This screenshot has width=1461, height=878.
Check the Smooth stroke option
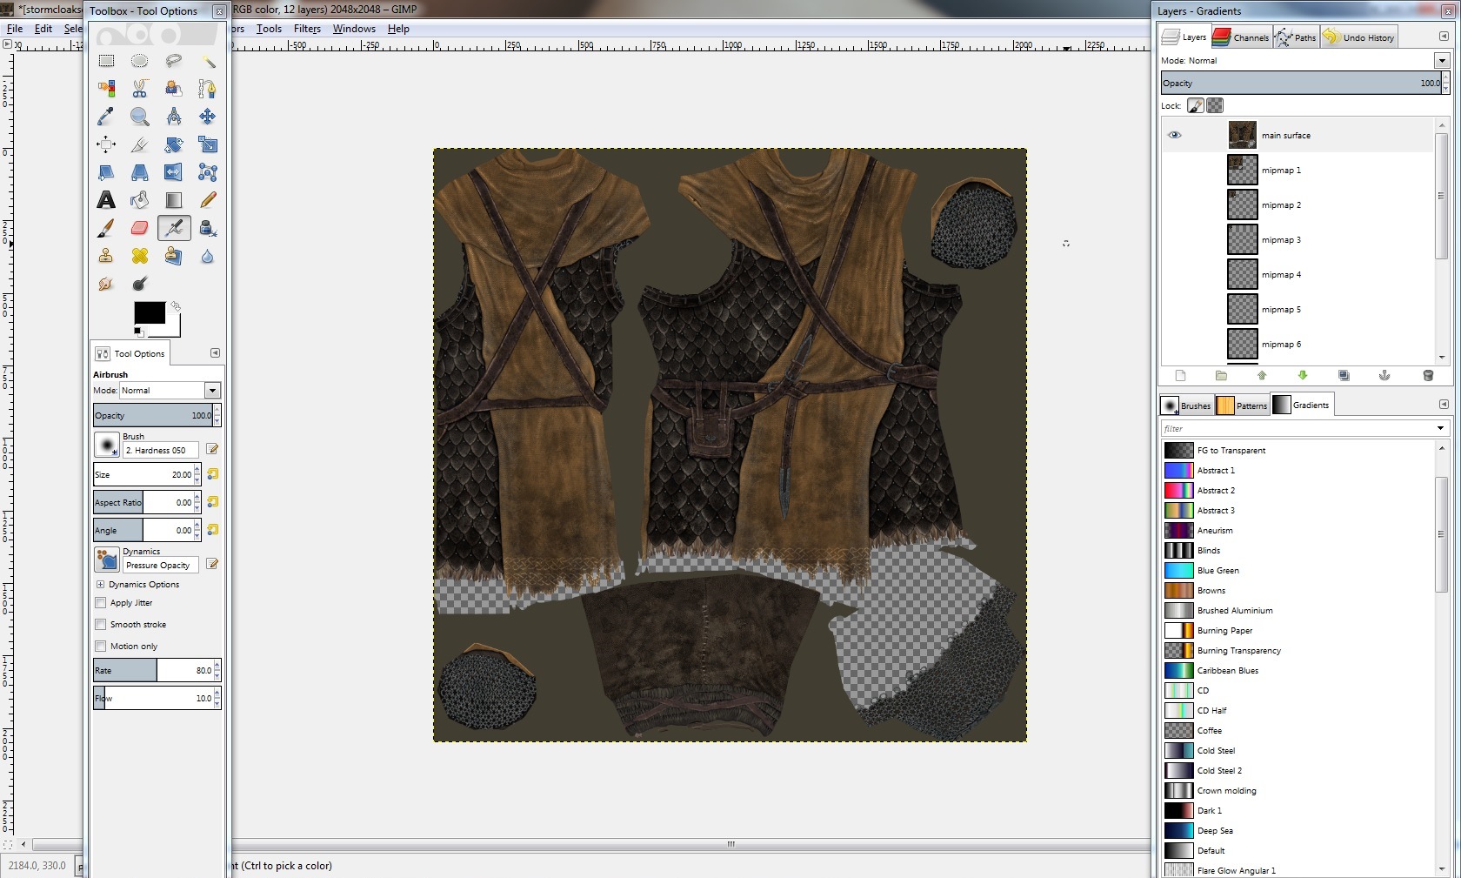(x=101, y=625)
